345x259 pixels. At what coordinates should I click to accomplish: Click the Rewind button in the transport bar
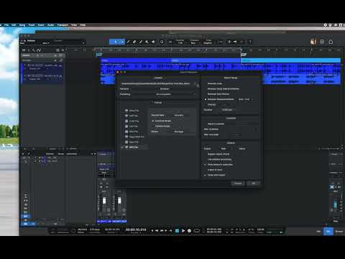click(x=157, y=230)
